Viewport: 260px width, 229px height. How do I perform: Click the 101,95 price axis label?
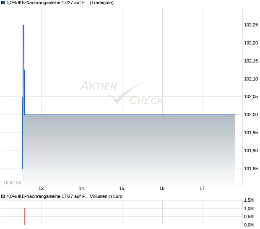251,133
